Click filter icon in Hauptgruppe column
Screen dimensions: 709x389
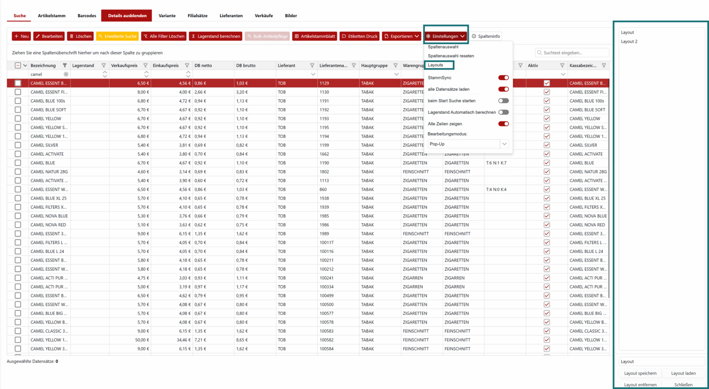click(x=395, y=65)
